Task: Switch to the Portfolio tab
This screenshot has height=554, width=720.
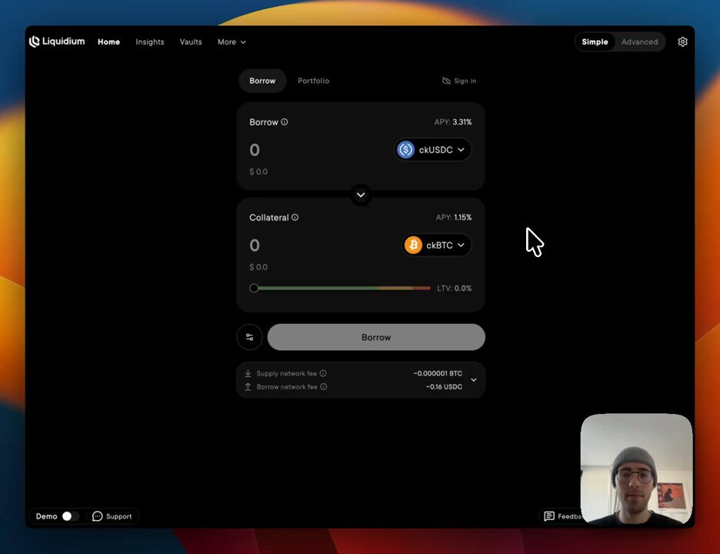Action: click(x=313, y=81)
